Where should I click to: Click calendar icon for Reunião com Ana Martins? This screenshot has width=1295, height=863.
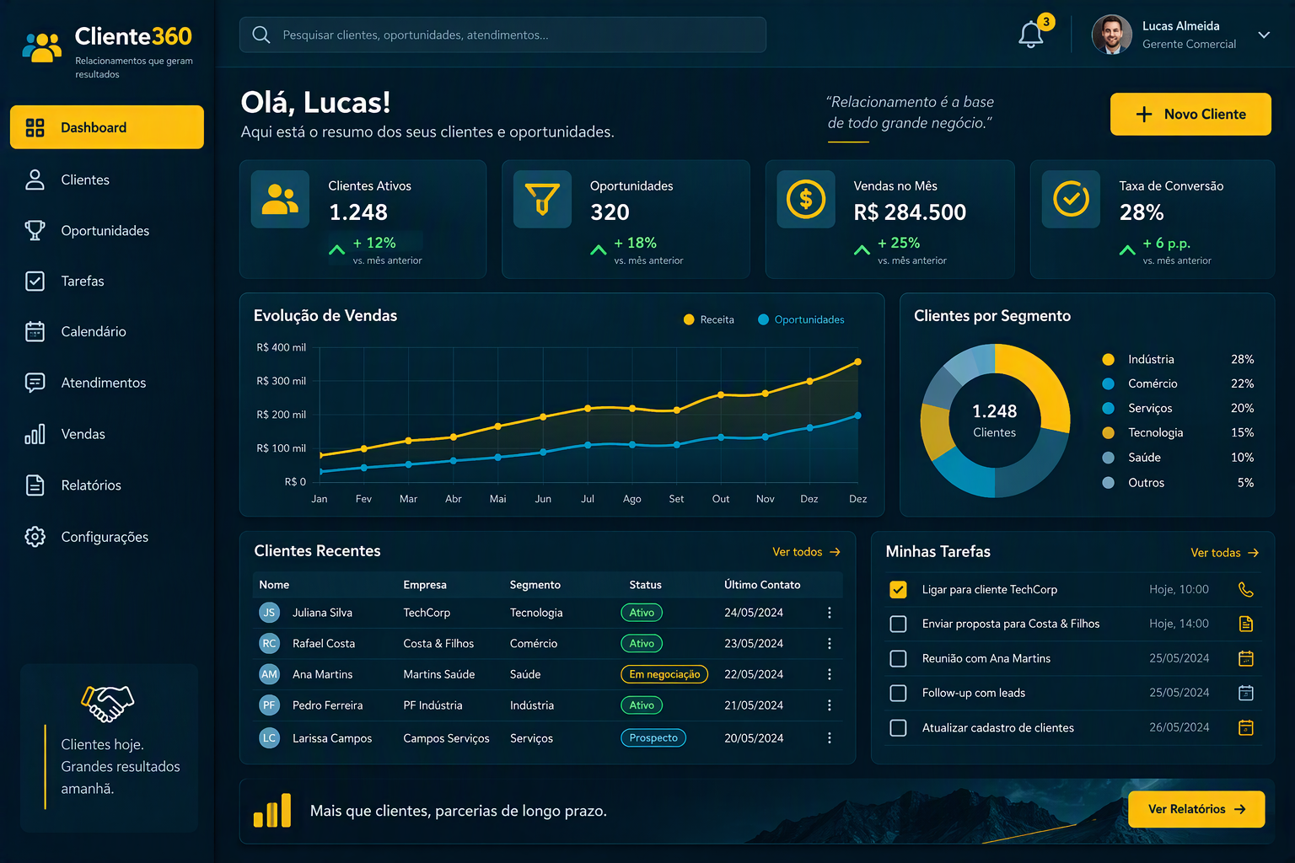pos(1246,658)
